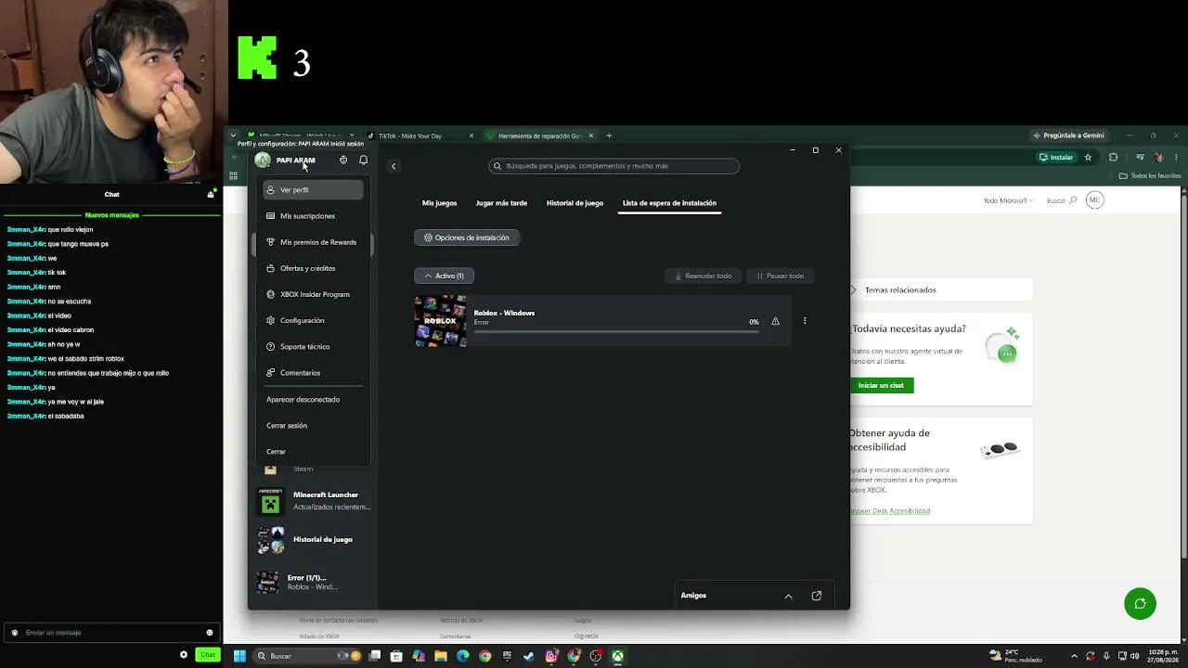Click the Minecraft Launcher icon in sidebar
The height and width of the screenshot is (668, 1188).
click(270, 502)
